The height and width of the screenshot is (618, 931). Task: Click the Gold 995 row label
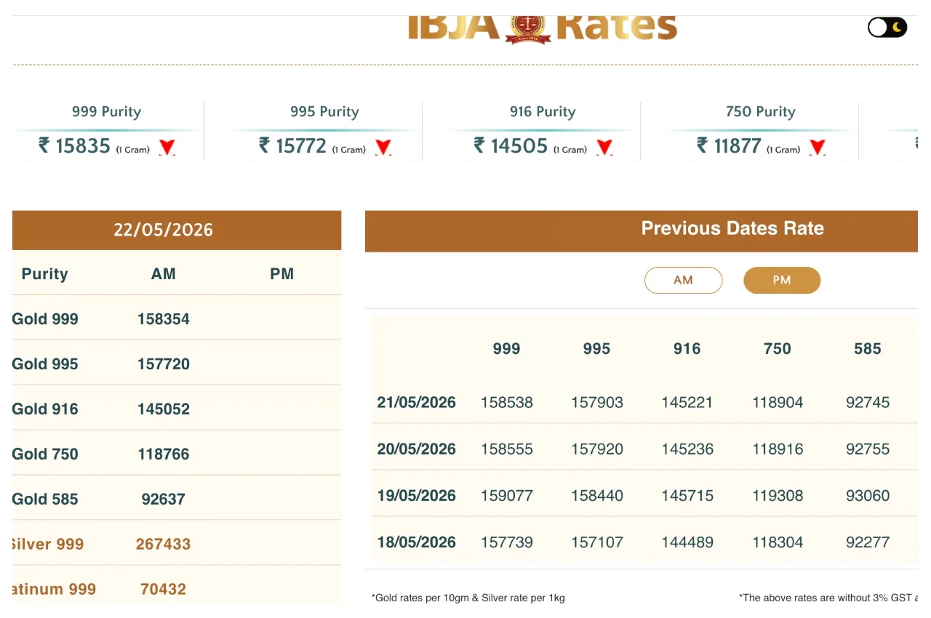click(45, 364)
